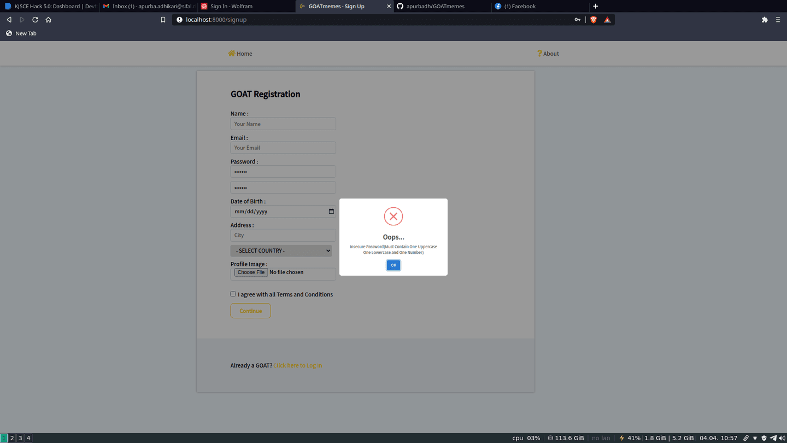Reload the signup page
The image size is (787, 443).
click(x=35, y=20)
